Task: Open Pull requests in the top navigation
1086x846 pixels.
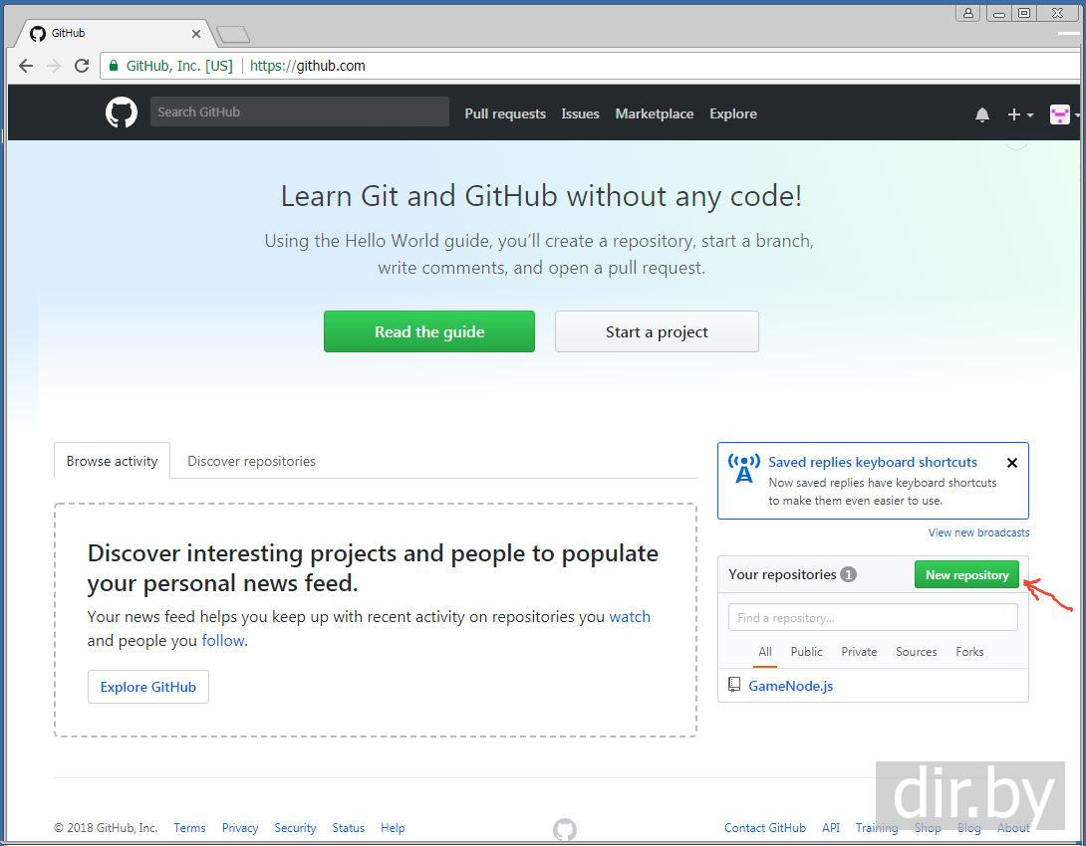Action: (x=505, y=113)
